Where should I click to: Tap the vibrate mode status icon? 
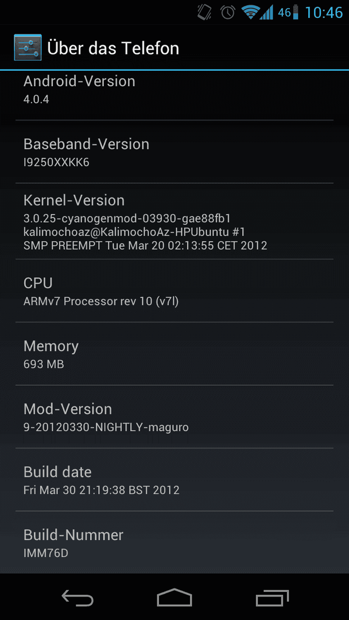(205, 12)
